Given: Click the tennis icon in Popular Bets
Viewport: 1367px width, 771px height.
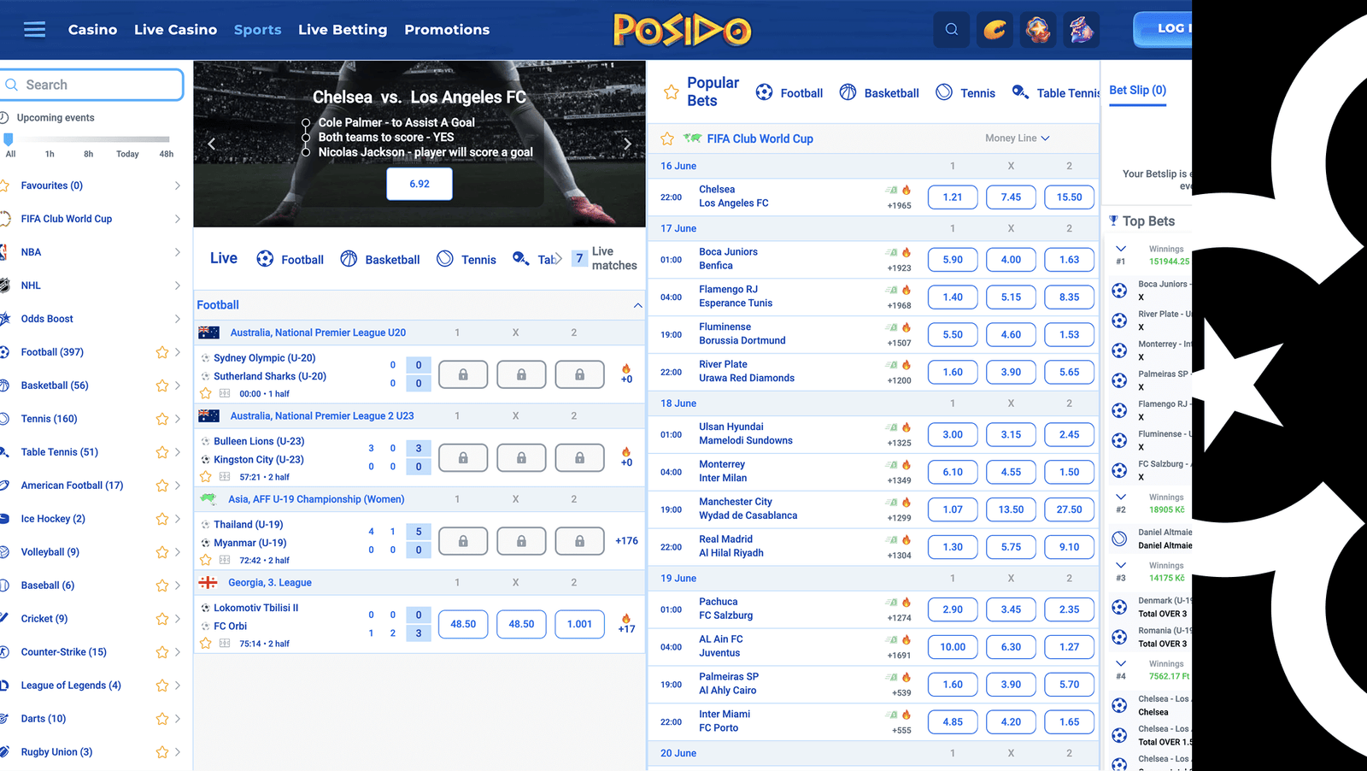Looking at the screenshot, I should (x=944, y=92).
